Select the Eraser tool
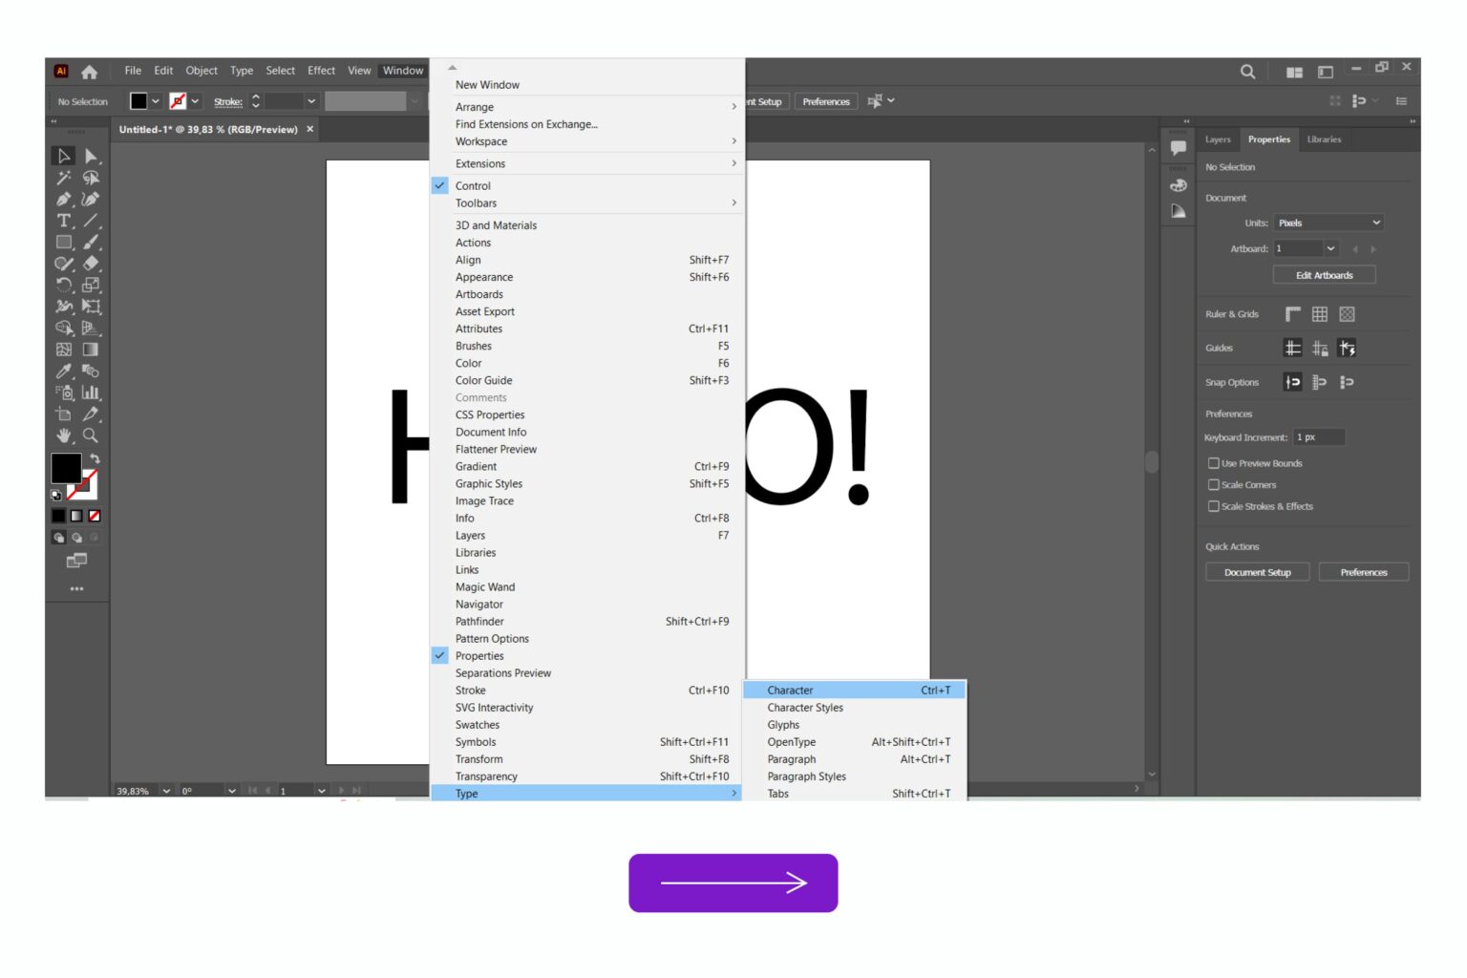This screenshot has height=978, width=1467. pos(91,264)
